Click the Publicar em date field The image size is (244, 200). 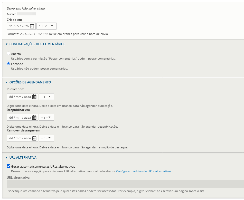[x=22, y=97]
